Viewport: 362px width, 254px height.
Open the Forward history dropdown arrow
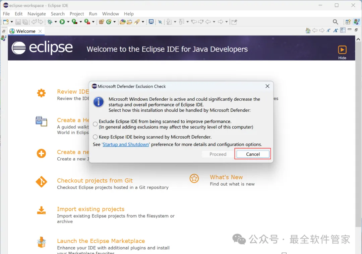227,22
